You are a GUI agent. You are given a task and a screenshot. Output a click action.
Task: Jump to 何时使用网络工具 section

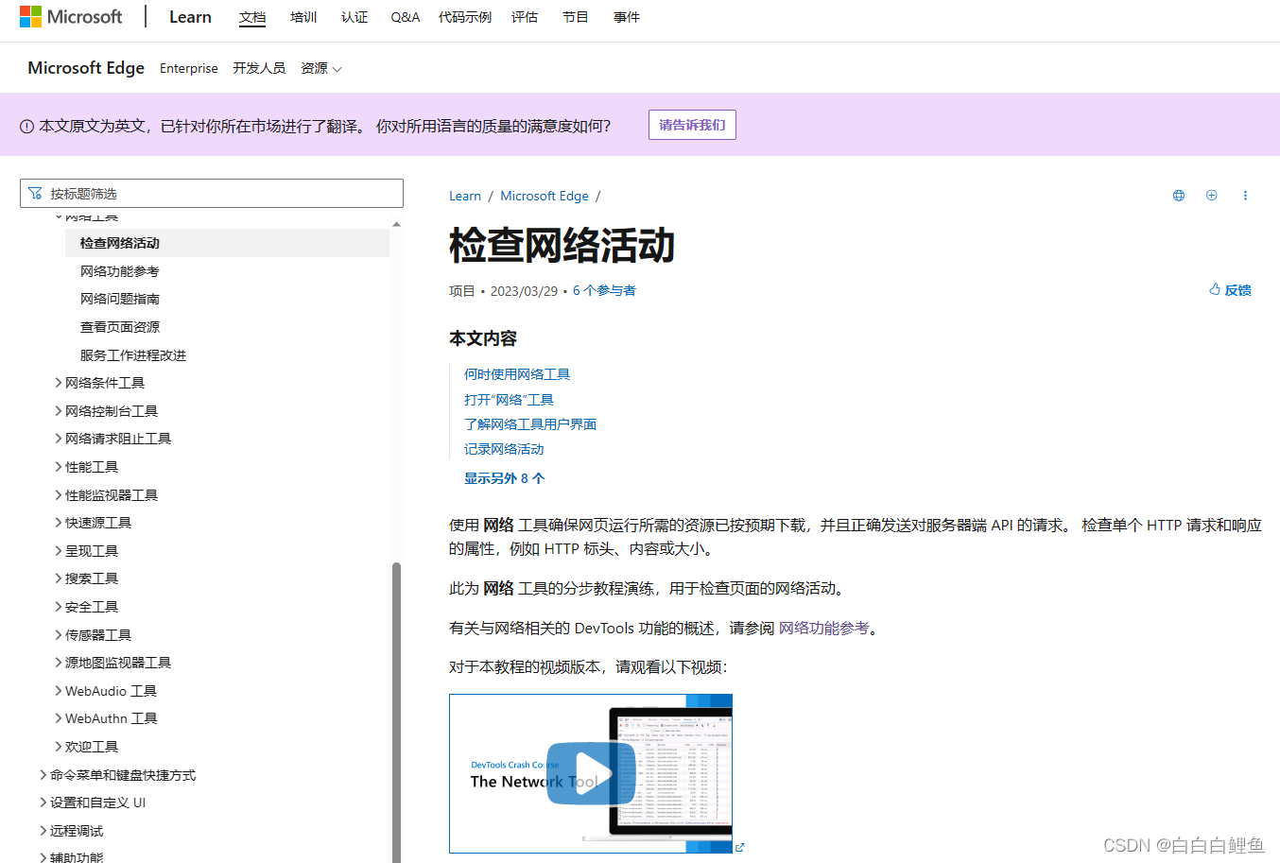[517, 374]
